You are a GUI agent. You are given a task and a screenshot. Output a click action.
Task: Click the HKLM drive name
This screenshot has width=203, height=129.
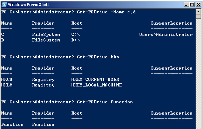[7, 85]
